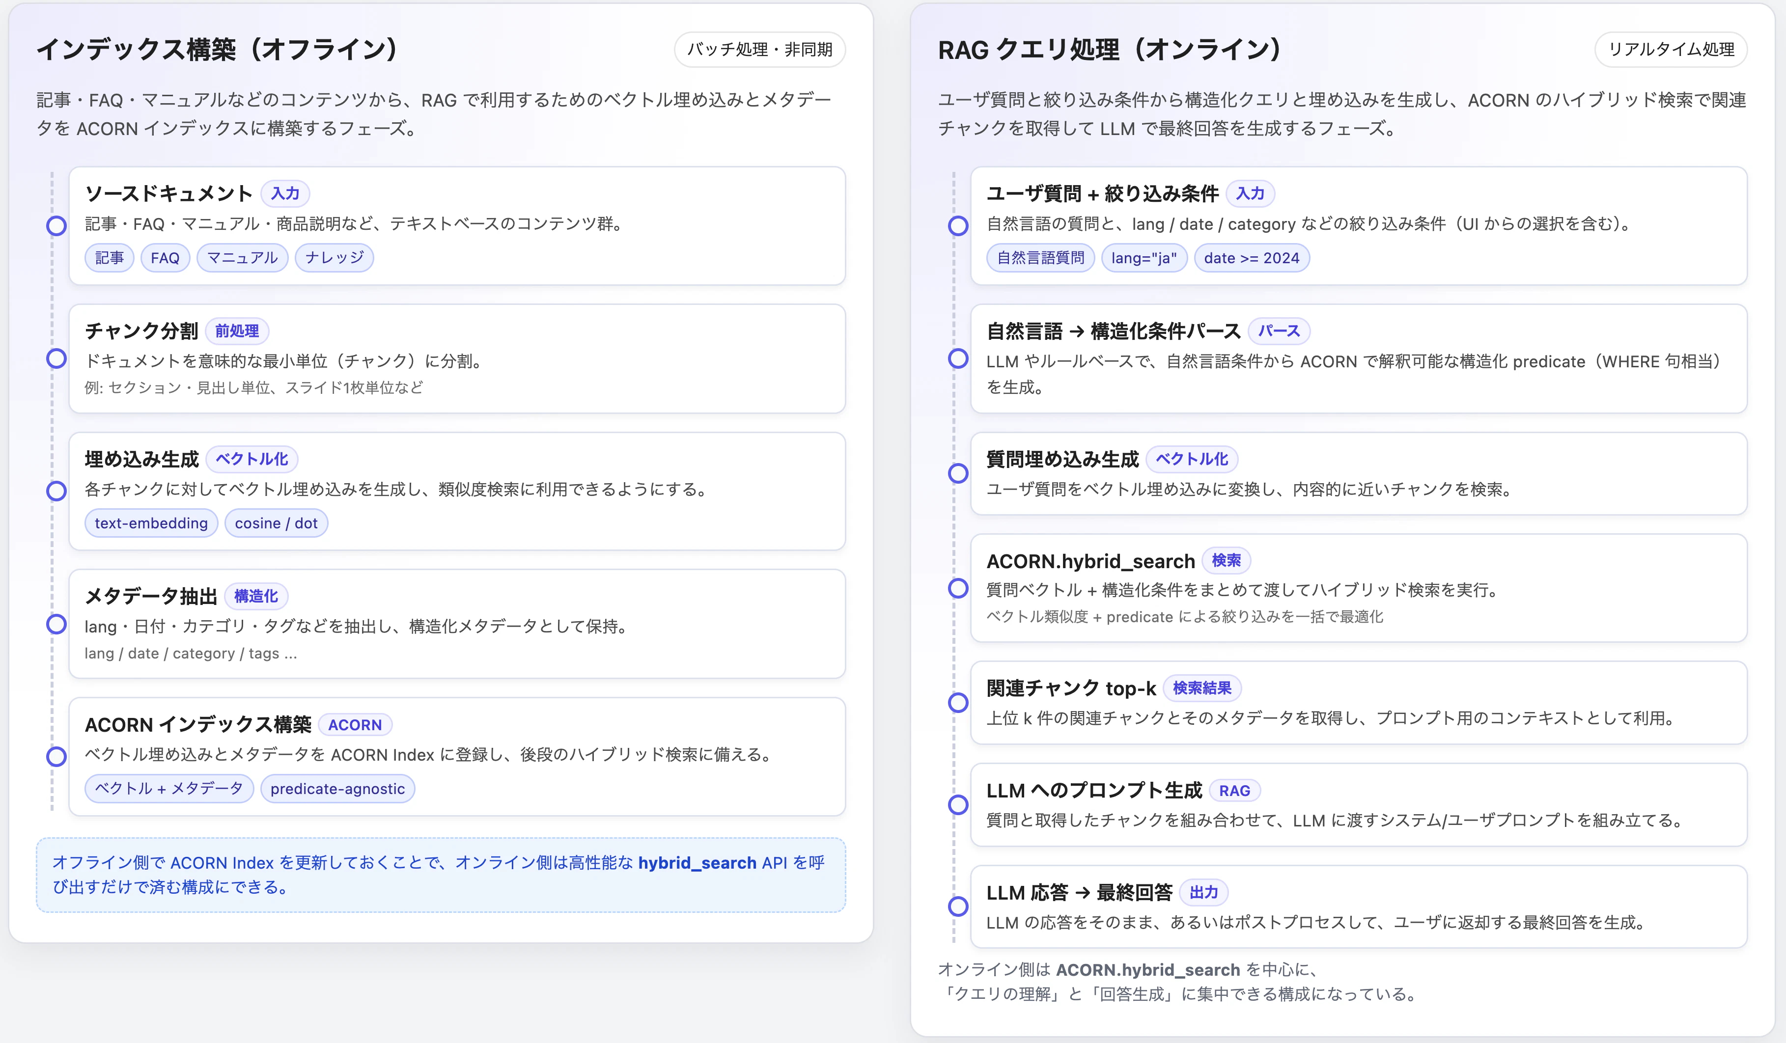Click the lang="ja" chip
Viewport: 1786px width, 1043px height.
coord(1144,258)
